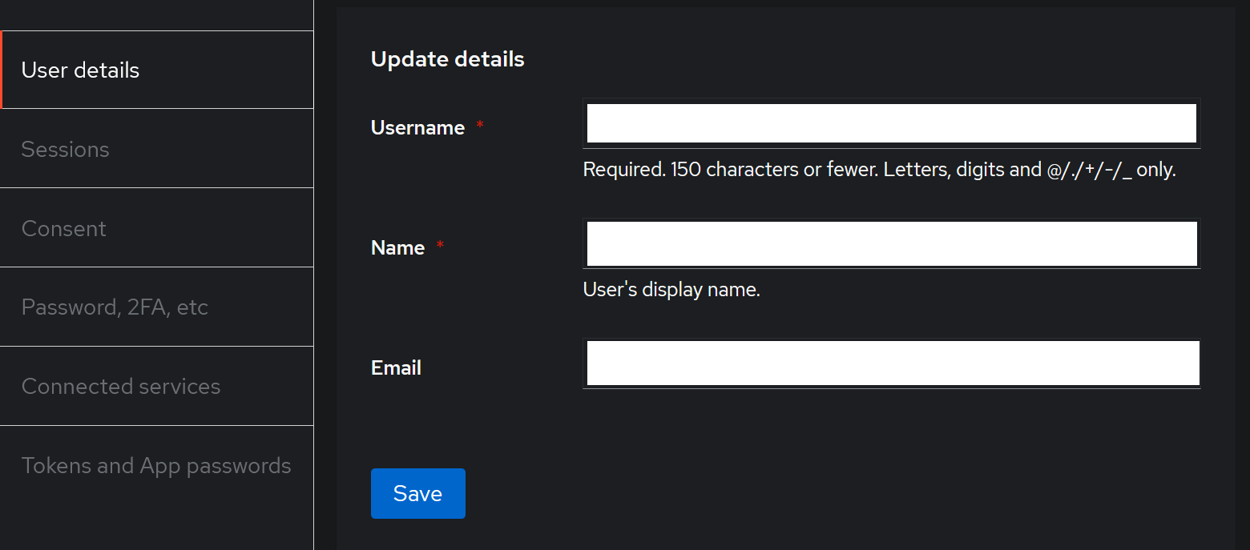Click the Email field label
The image size is (1250, 550).
396,367
